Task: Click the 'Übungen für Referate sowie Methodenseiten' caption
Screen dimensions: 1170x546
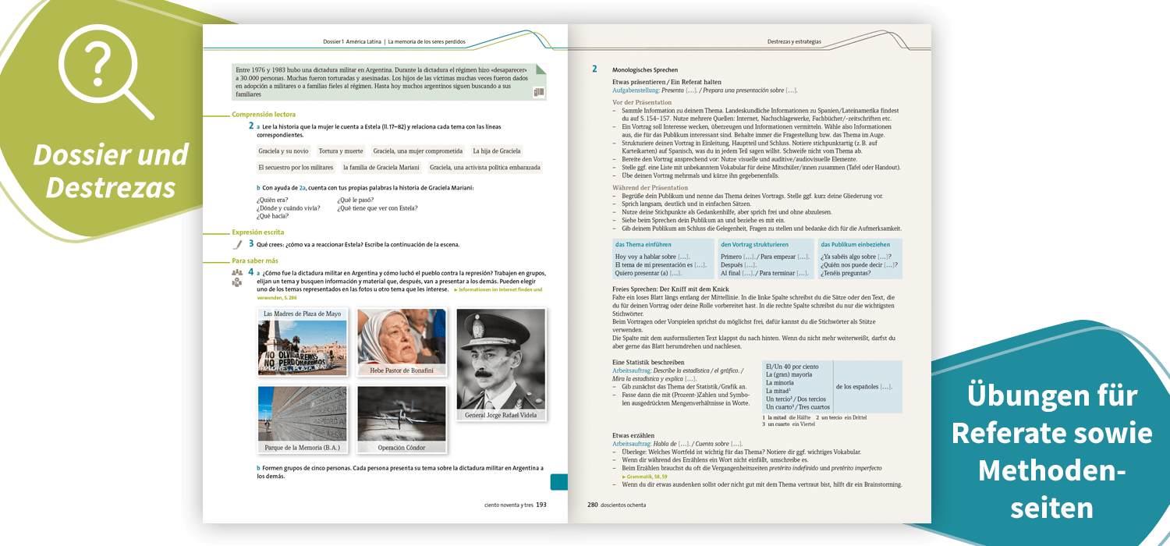Action: [x=1051, y=452]
